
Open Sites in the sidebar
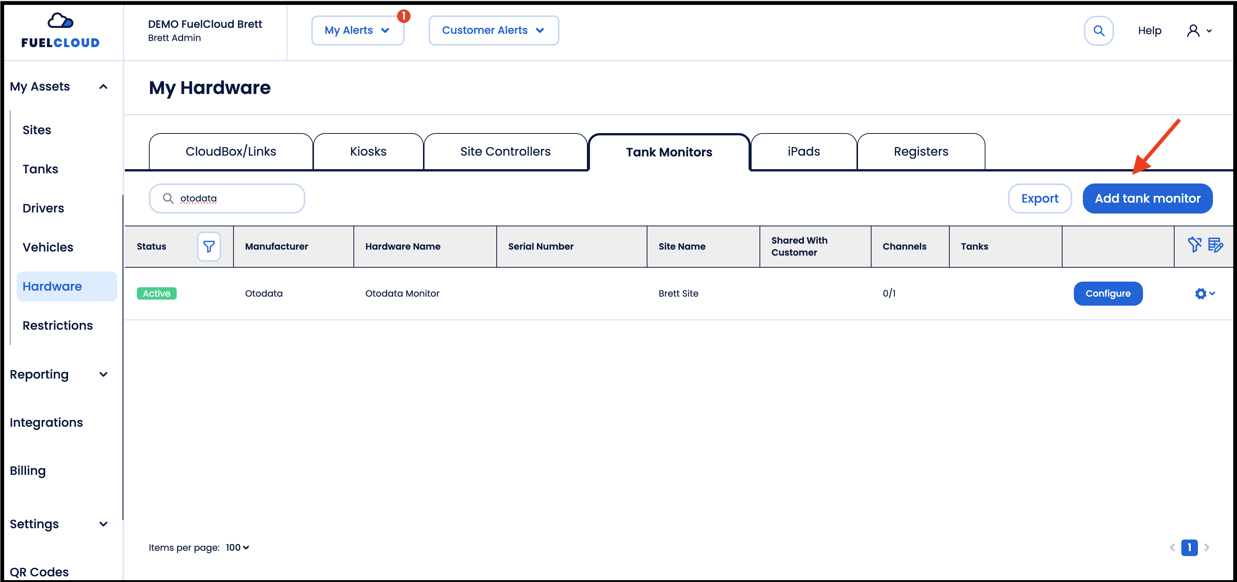[37, 130]
